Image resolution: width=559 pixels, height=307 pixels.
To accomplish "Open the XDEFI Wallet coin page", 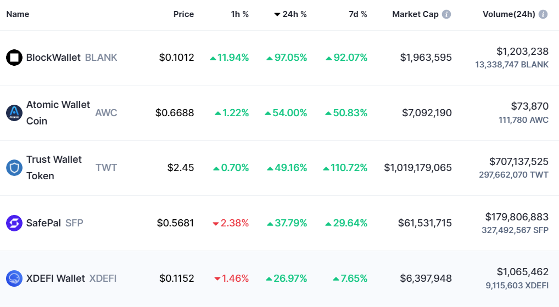I will (x=55, y=278).
